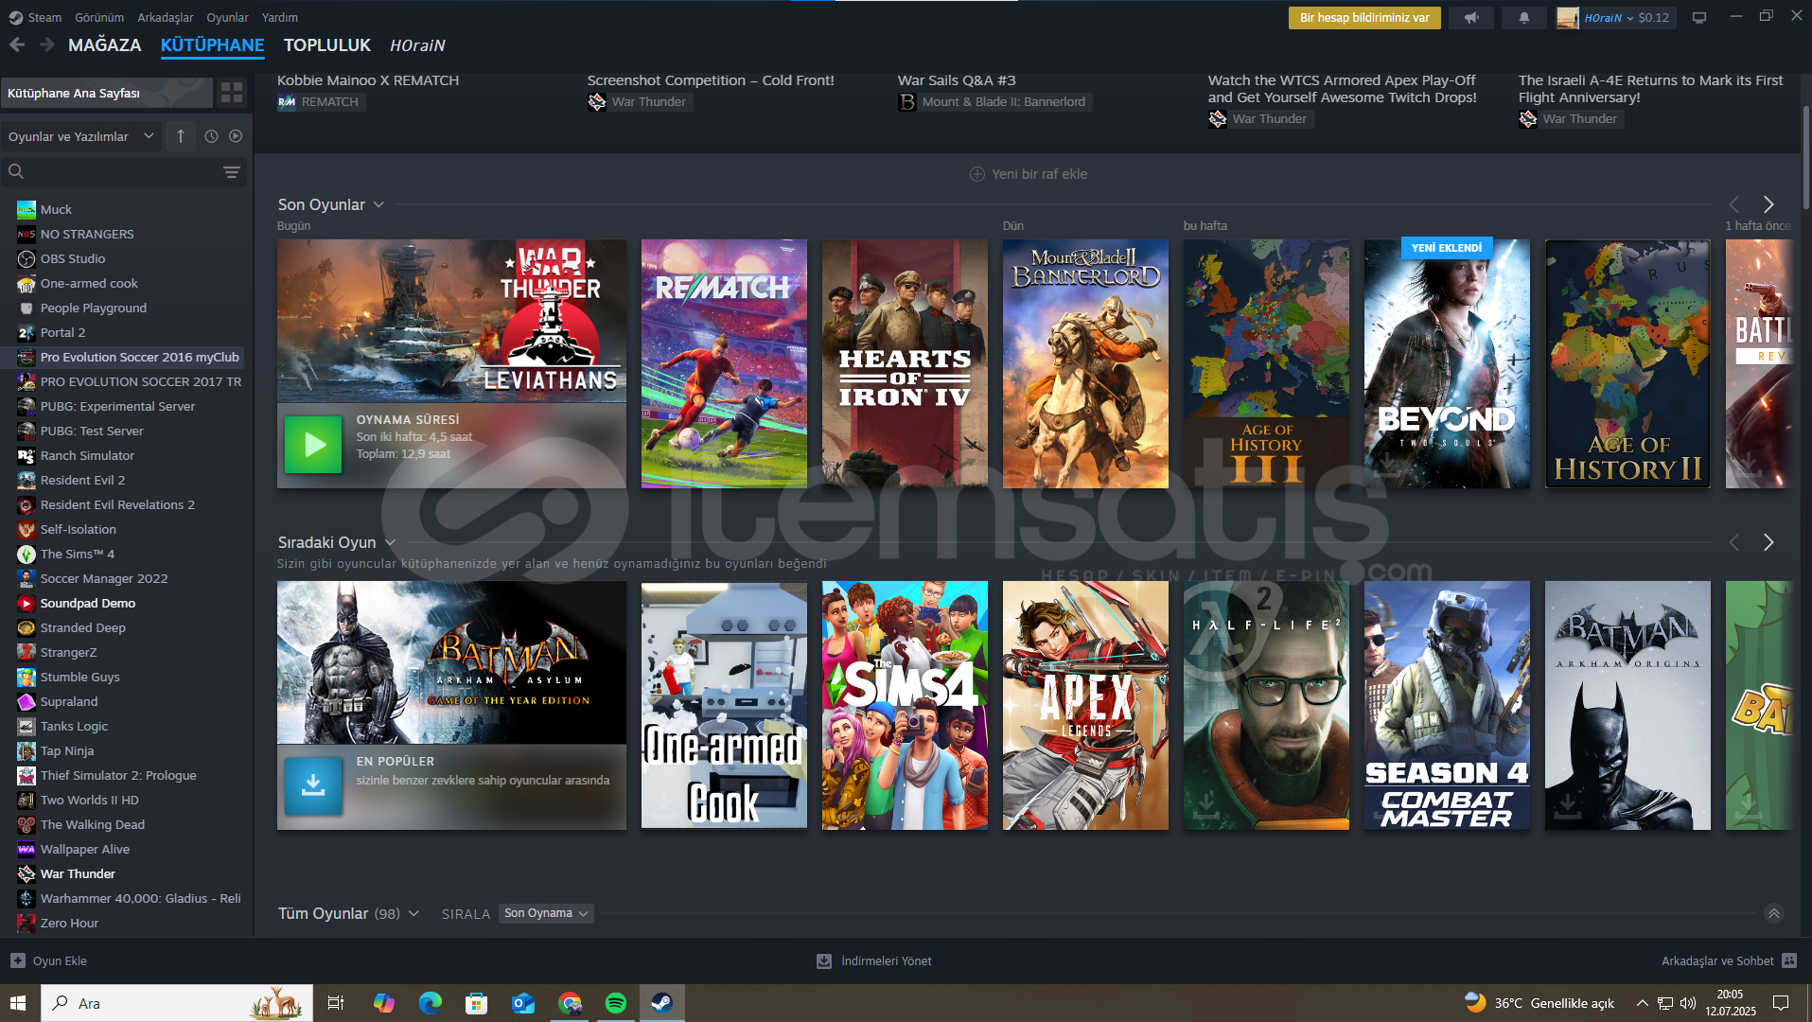The height and width of the screenshot is (1022, 1812).
Task: Play War Thunder with green button
Action: click(x=313, y=445)
